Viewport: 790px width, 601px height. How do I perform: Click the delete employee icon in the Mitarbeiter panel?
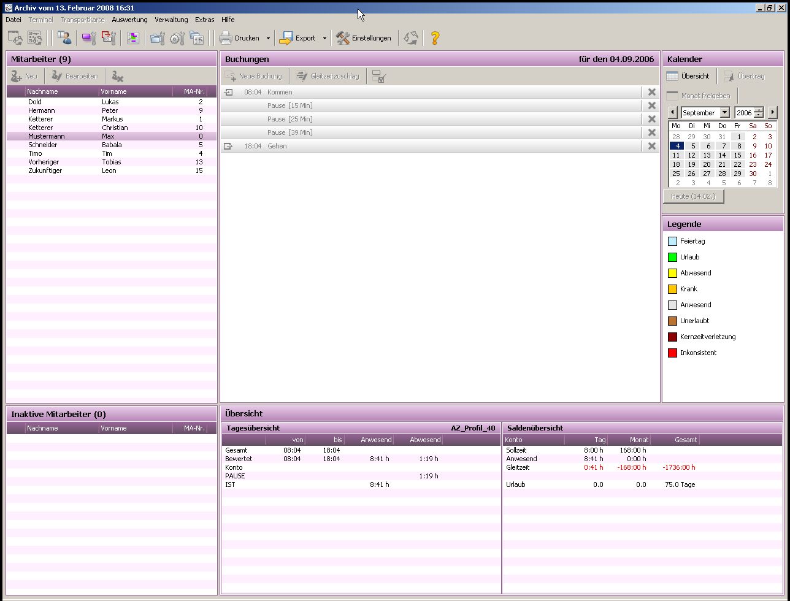(x=117, y=77)
